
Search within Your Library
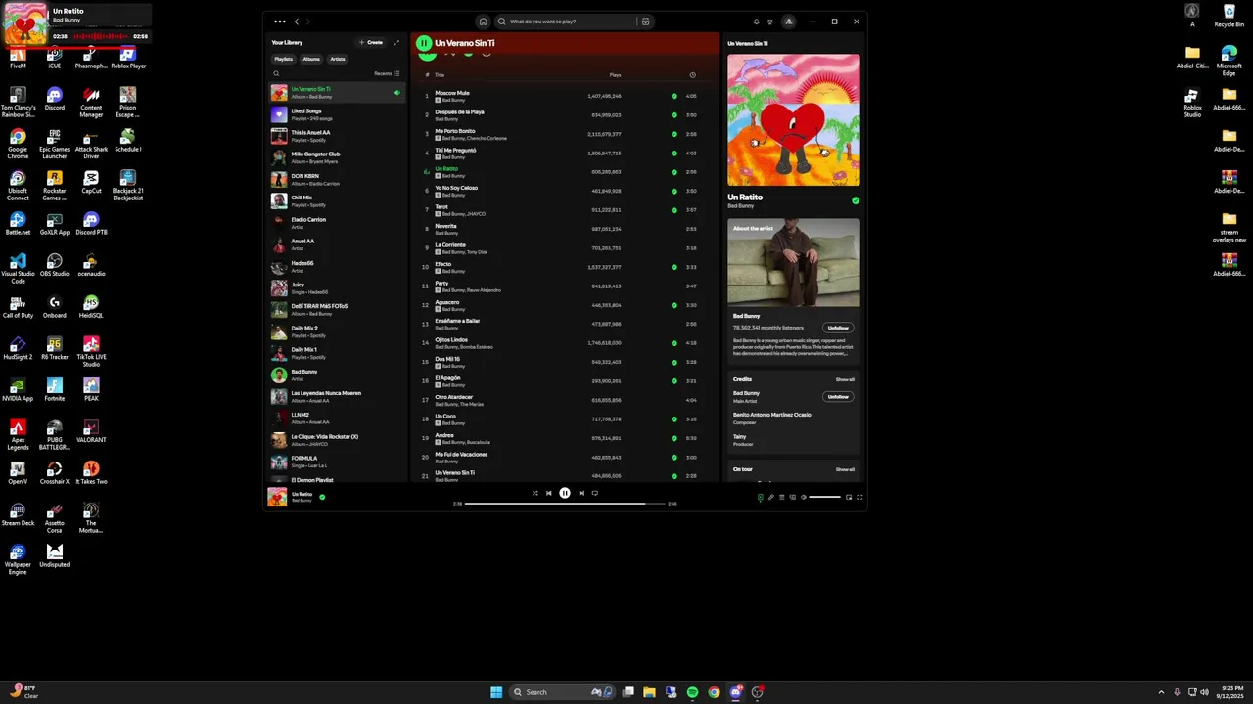pyautogui.click(x=276, y=73)
